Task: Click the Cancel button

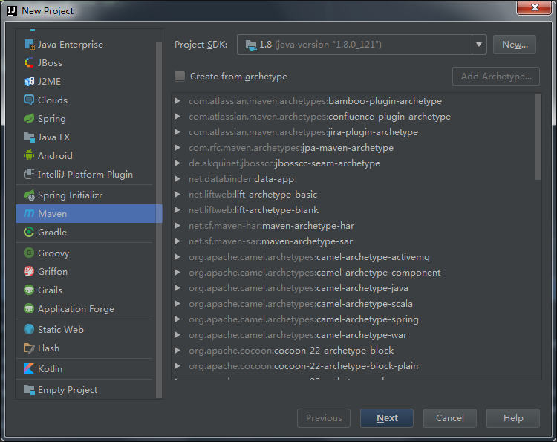Action: (450, 417)
